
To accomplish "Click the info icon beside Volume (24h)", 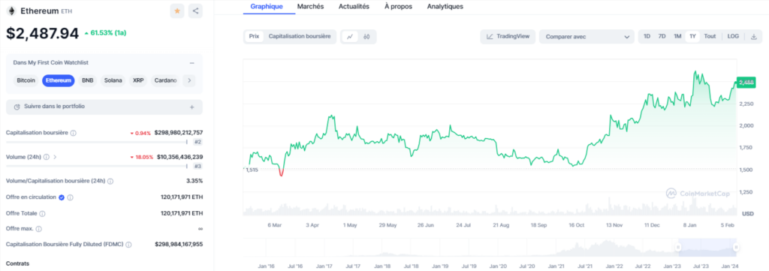I will tap(46, 158).
